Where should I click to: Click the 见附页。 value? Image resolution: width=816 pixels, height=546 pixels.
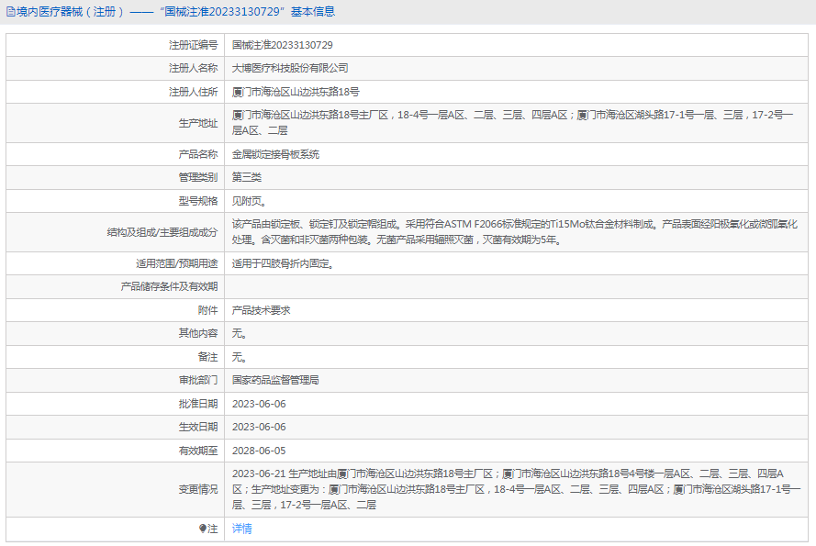250,202
